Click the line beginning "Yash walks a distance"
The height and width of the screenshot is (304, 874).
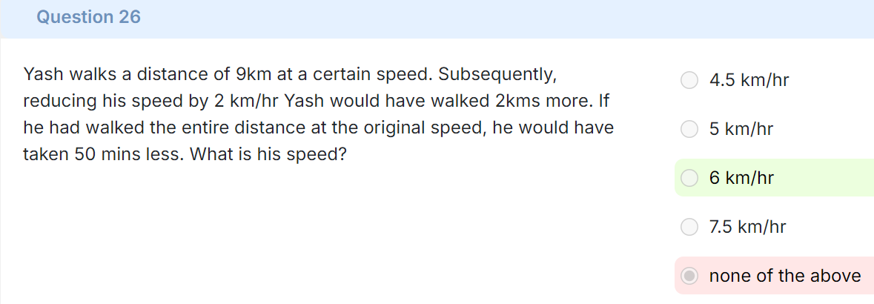(290, 74)
